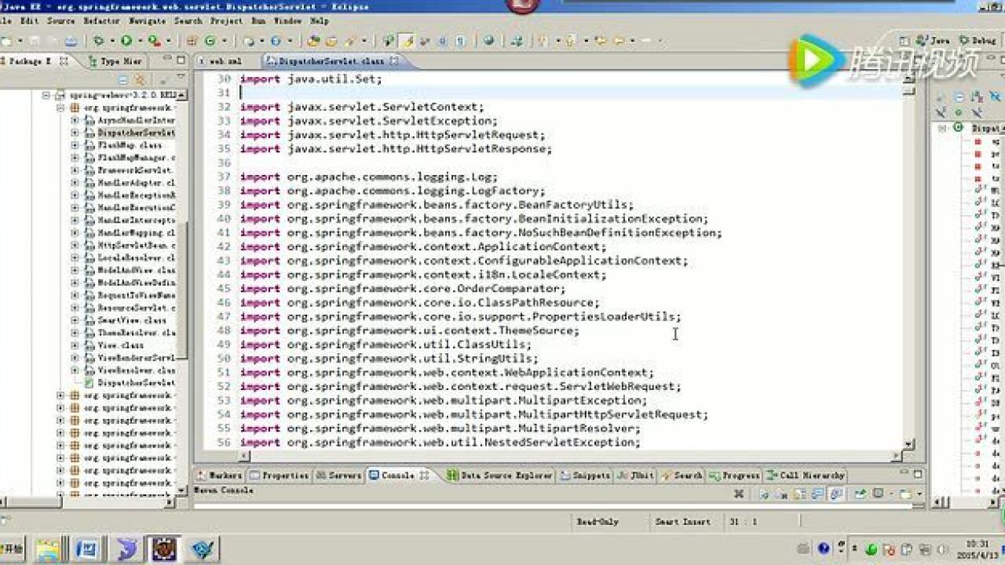Switch to the web.xml editor tab
The width and height of the screenshot is (1005, 565).
coord(225,60)
